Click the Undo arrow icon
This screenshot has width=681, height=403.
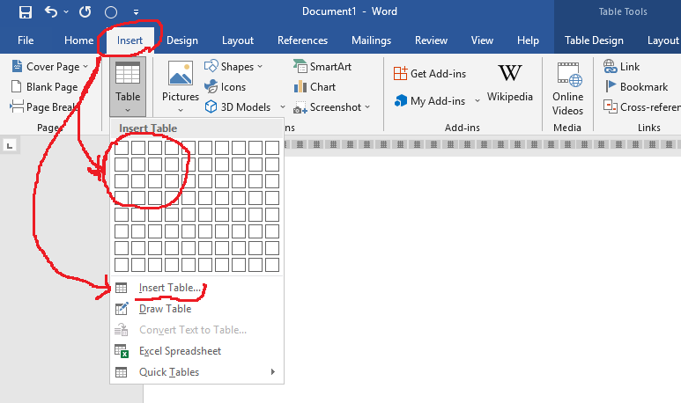51,12
